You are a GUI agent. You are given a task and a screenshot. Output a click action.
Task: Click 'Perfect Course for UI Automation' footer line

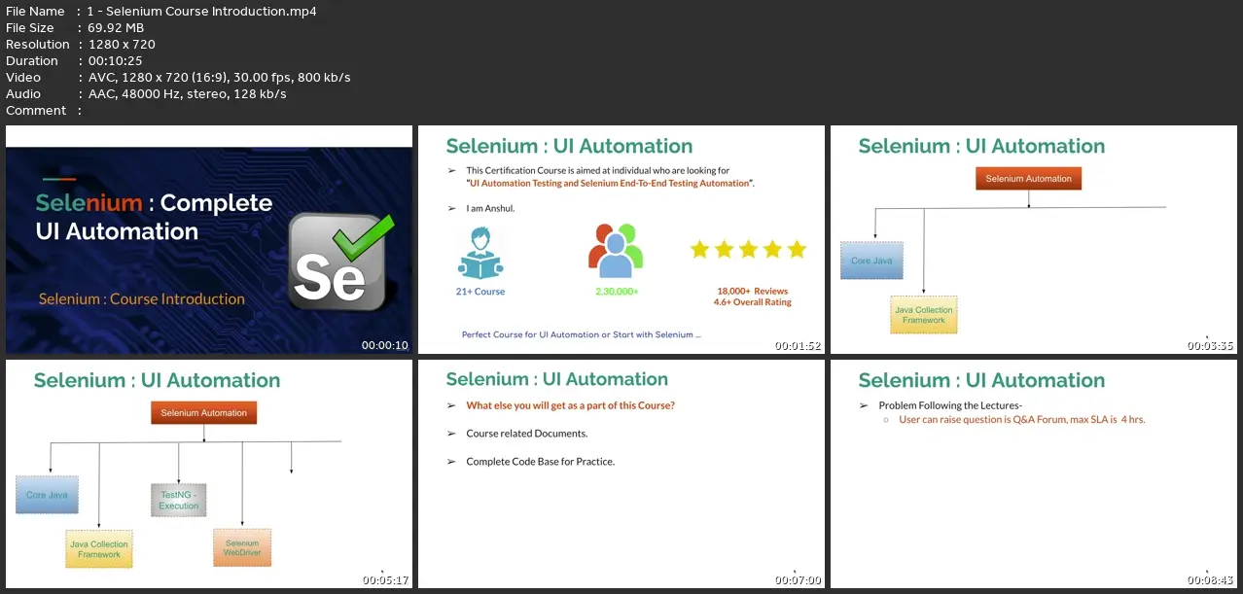coord(582,335)
